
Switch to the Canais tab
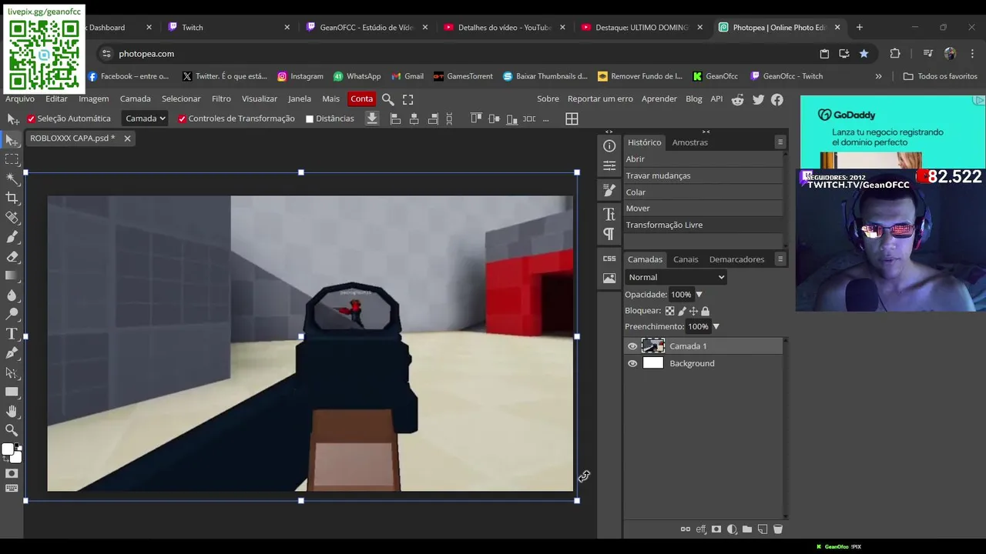pyautogui.click(x=686, y=259)
